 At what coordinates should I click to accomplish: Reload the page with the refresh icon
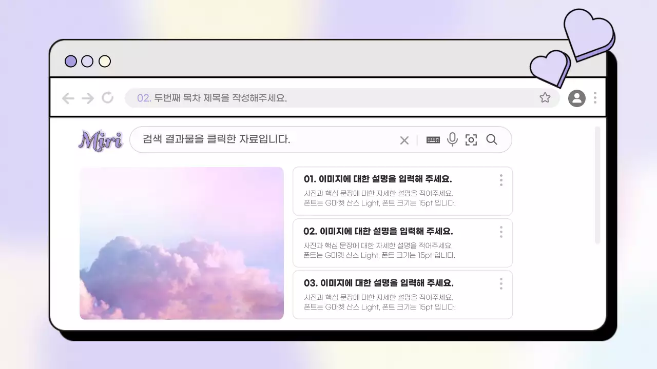pyautogui.click(x=107, y=97)
